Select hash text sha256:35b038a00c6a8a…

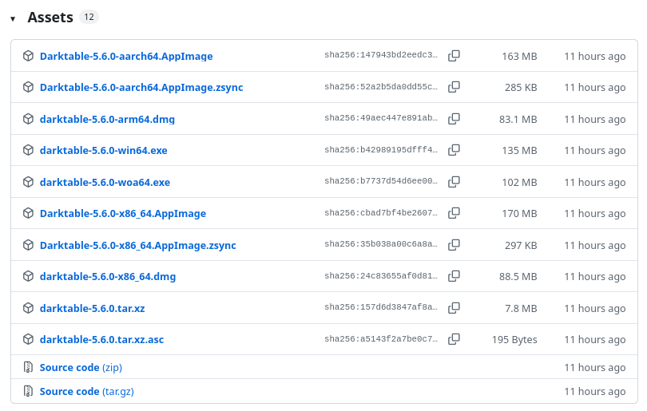point(381,244)
